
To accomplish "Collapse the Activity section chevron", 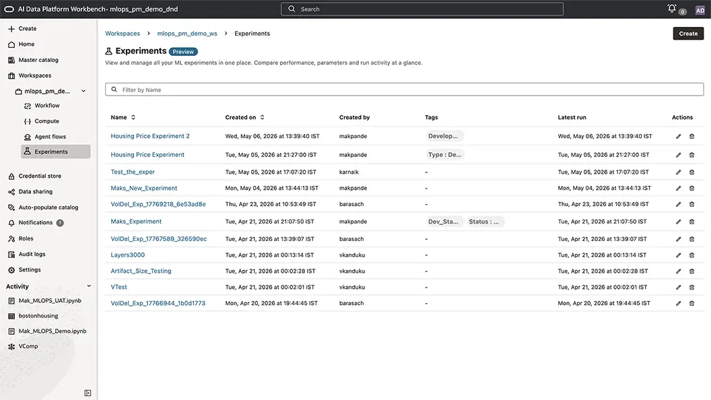I will tap(89, 286).
